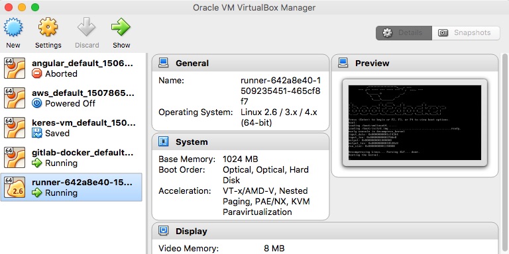Click the Details gear icon
509x254 pixels.
coord(387,32)
